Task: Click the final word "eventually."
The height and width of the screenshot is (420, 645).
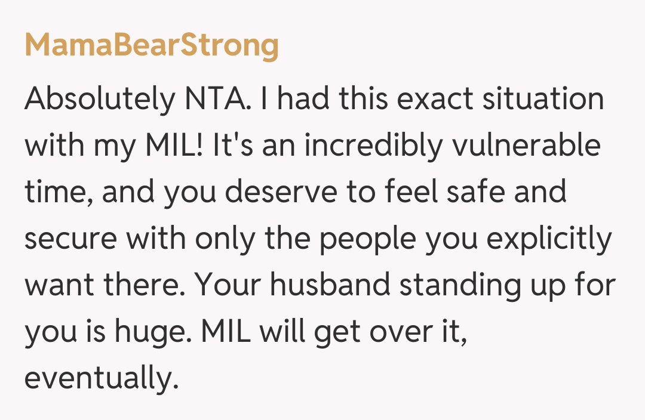Action: (x=102, y=380)
